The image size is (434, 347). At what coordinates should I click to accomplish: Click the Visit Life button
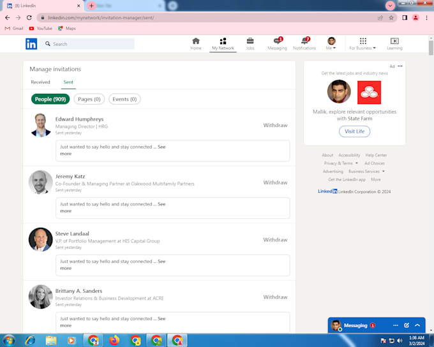pyautogui.click(x=354, y=131)
